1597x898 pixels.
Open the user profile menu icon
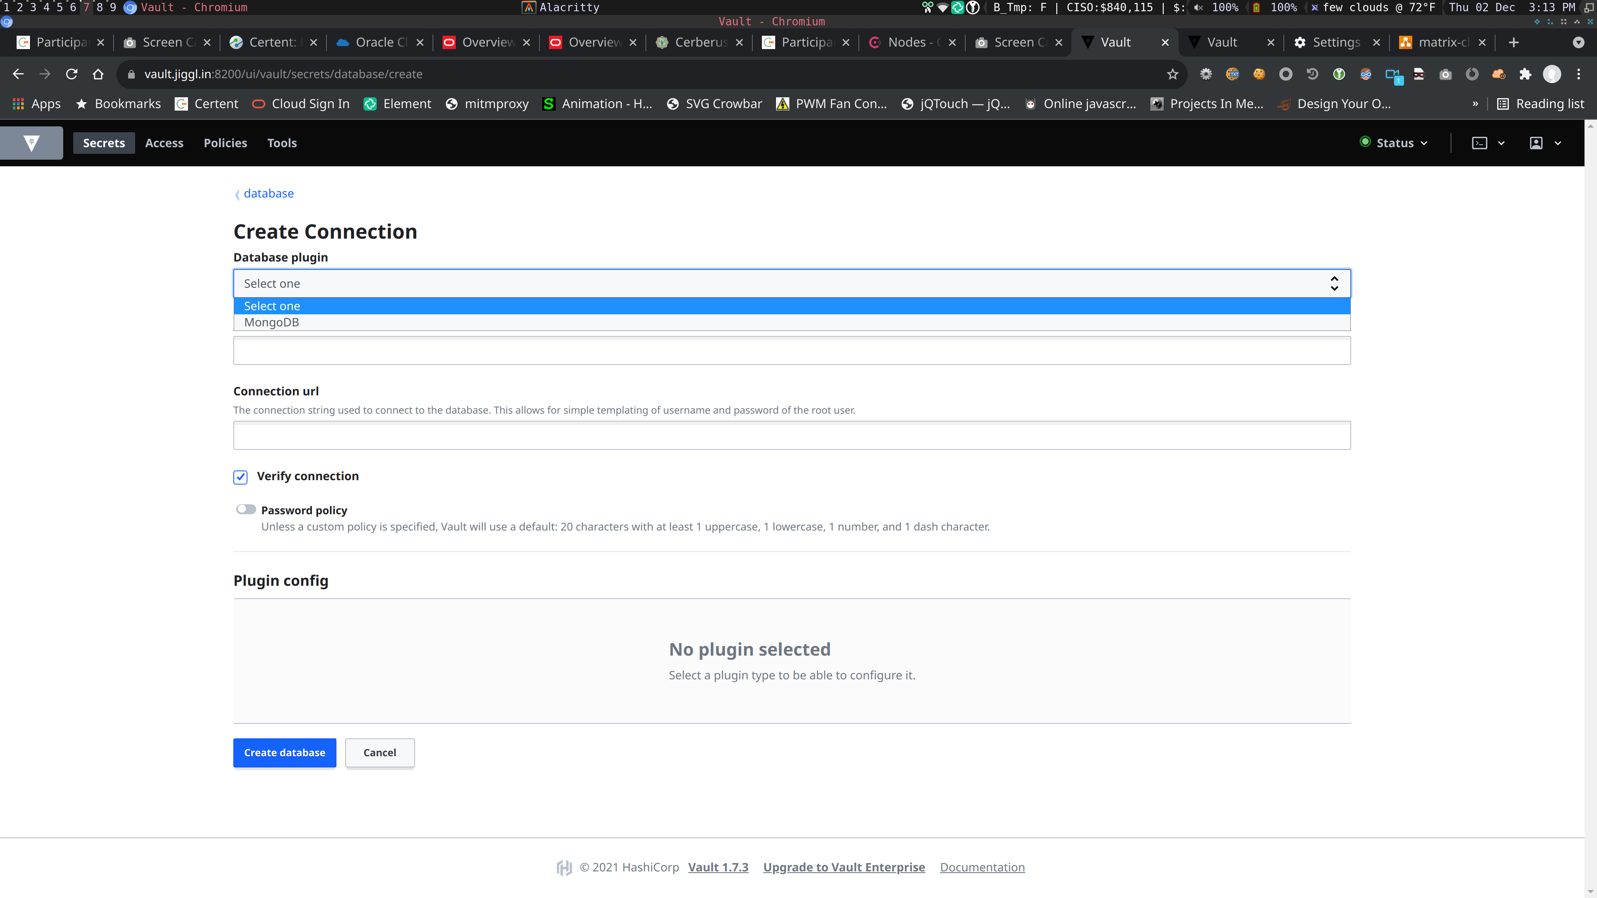pyautogui.click(x=1535, y=143)
